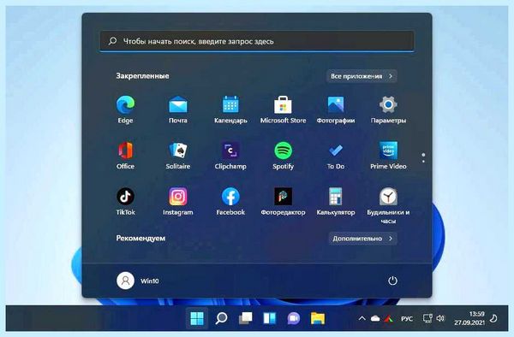
Task: Open Будильники и часы clock app
Action: 388,205
